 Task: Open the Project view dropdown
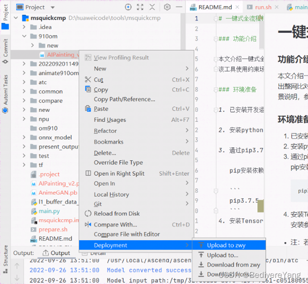point(52,8)
